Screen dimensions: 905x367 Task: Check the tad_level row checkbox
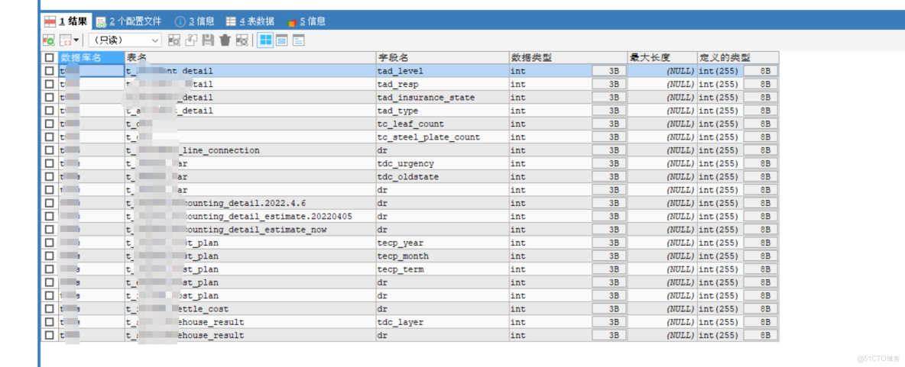tap(50, 71)
